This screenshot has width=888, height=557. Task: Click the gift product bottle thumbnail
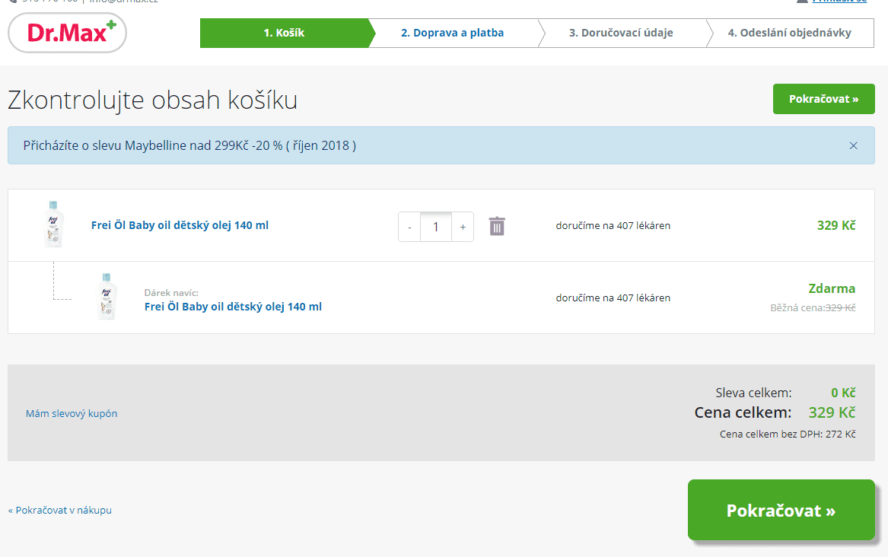point(107,297)
